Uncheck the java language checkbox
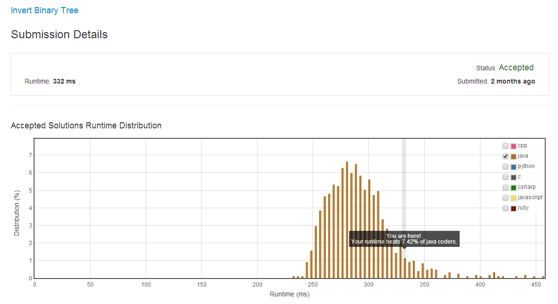 pyautogui.click(x=506, y=156)
